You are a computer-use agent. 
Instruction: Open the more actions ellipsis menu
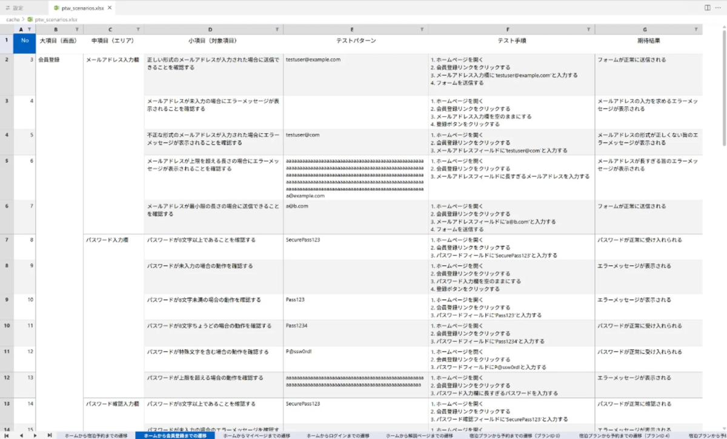point(717,6)
